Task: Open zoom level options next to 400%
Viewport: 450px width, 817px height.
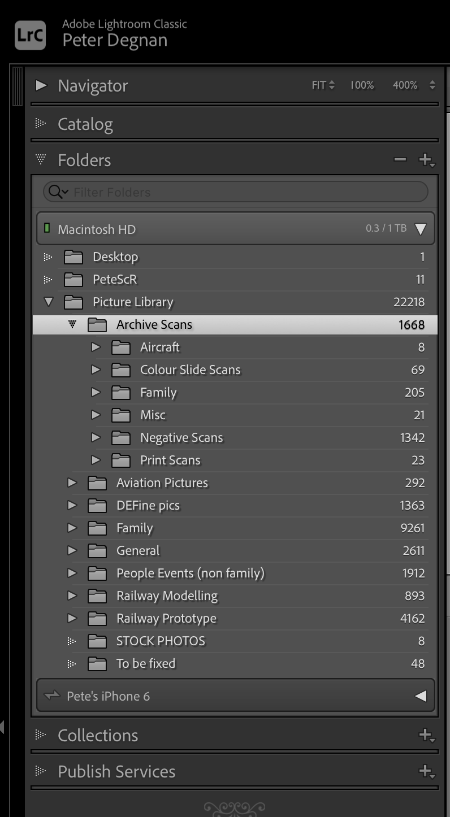Action: pos(432,85)
